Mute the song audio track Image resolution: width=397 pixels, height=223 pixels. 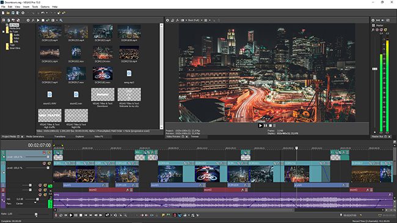coord(40,195)
